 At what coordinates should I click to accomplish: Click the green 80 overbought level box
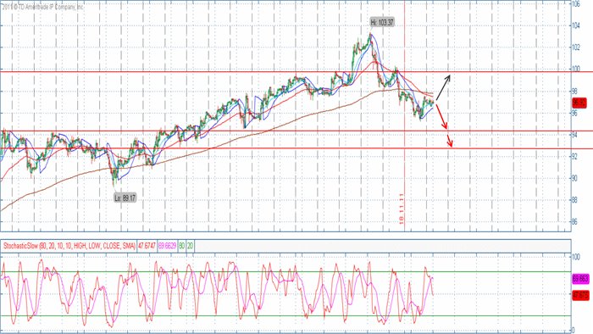click(x=181, y=246)
